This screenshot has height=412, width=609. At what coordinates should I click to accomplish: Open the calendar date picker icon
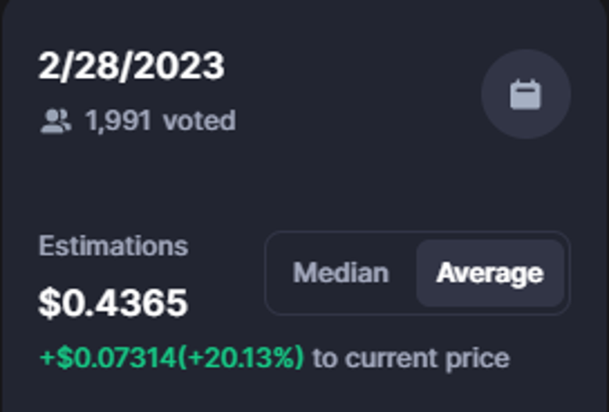(x=525, y=94)
